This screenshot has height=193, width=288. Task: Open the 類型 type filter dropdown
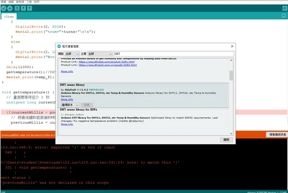pos(72,54)
